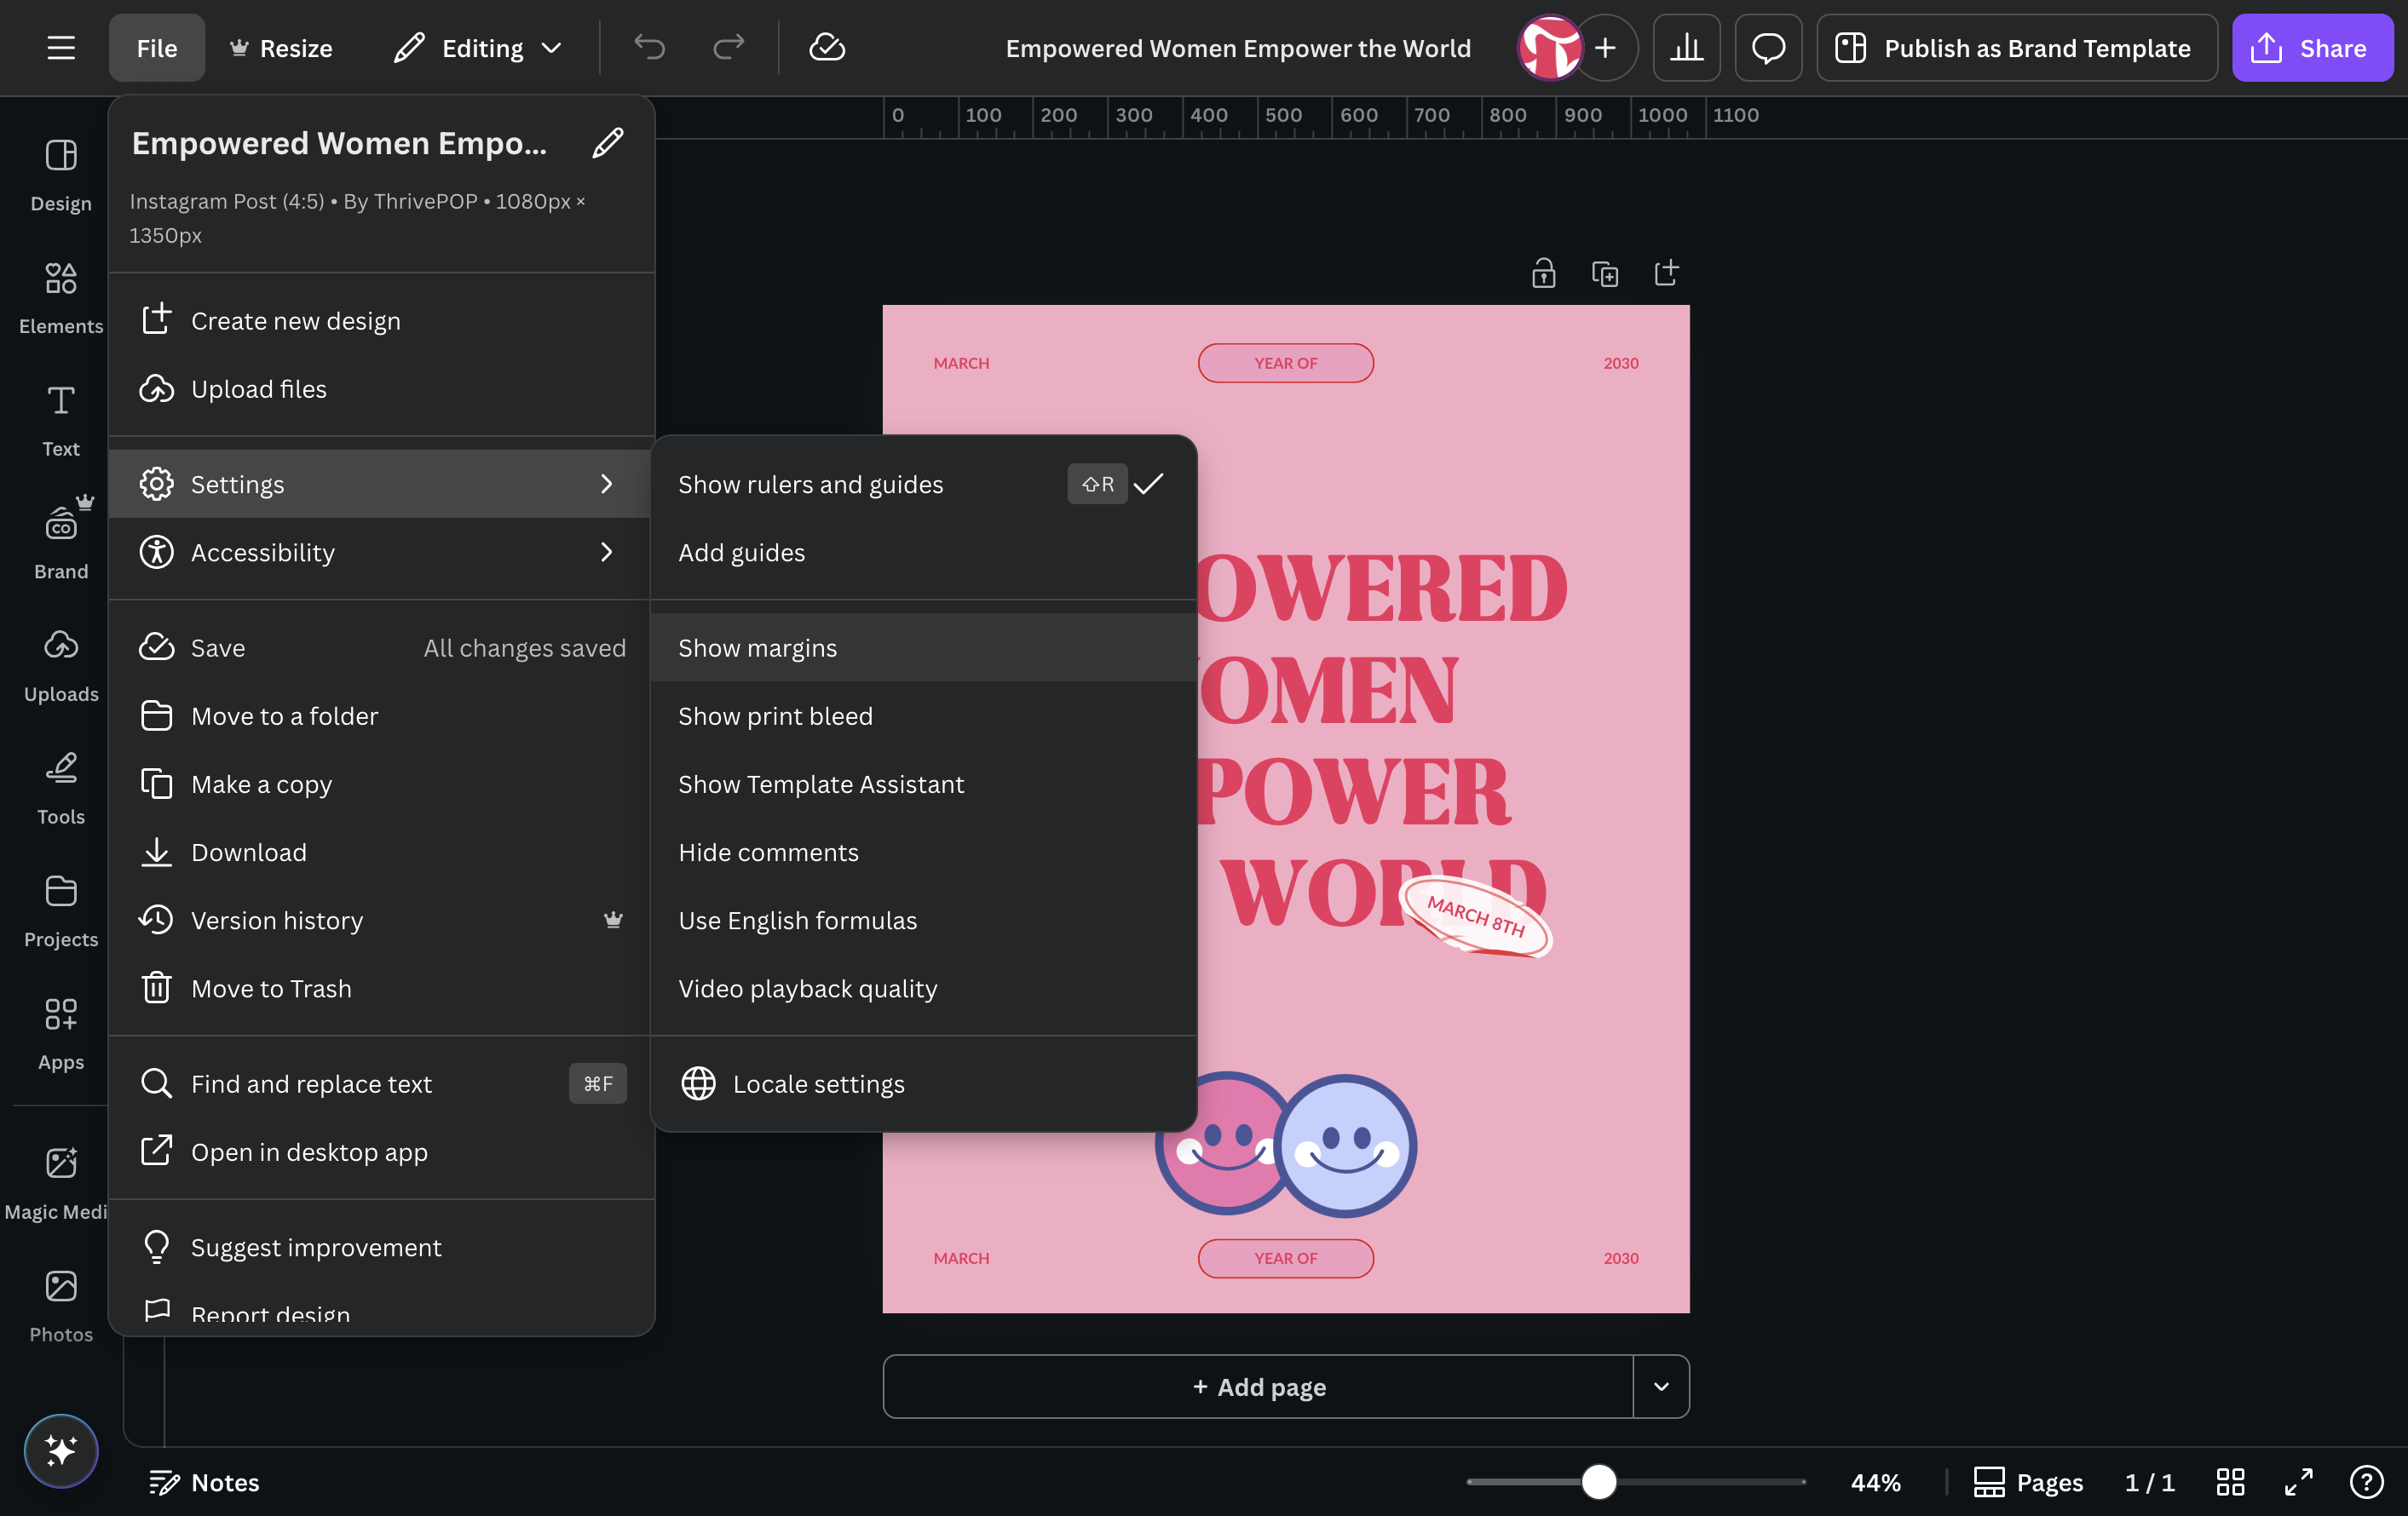The width and height of the screenshot is (2408, 1516).
Task: Expand the Accessibility submenu
Action: tap(380, 552)
